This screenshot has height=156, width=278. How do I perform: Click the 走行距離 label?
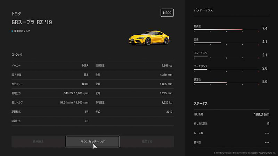tap(198, 114)
